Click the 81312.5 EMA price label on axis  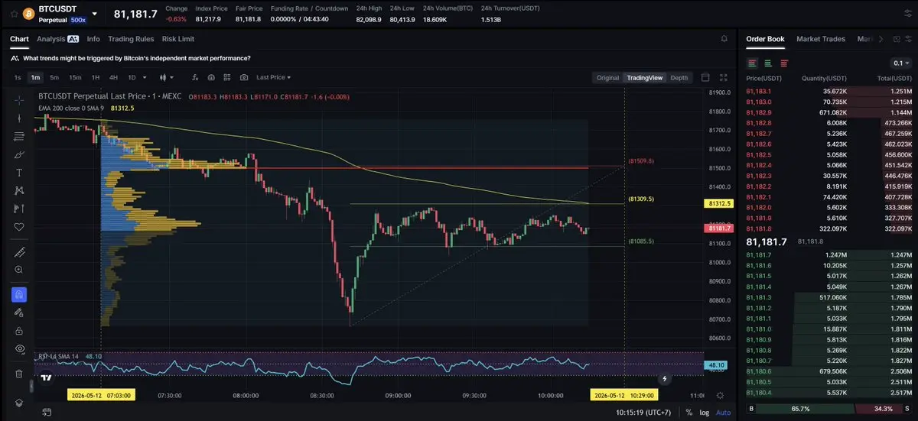[x=719, y=203]
